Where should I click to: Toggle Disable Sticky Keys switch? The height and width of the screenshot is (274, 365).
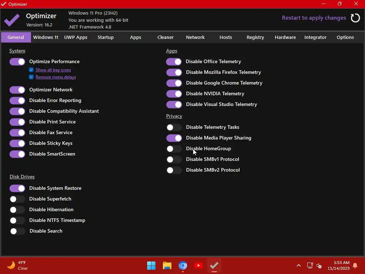pos(17,143)
